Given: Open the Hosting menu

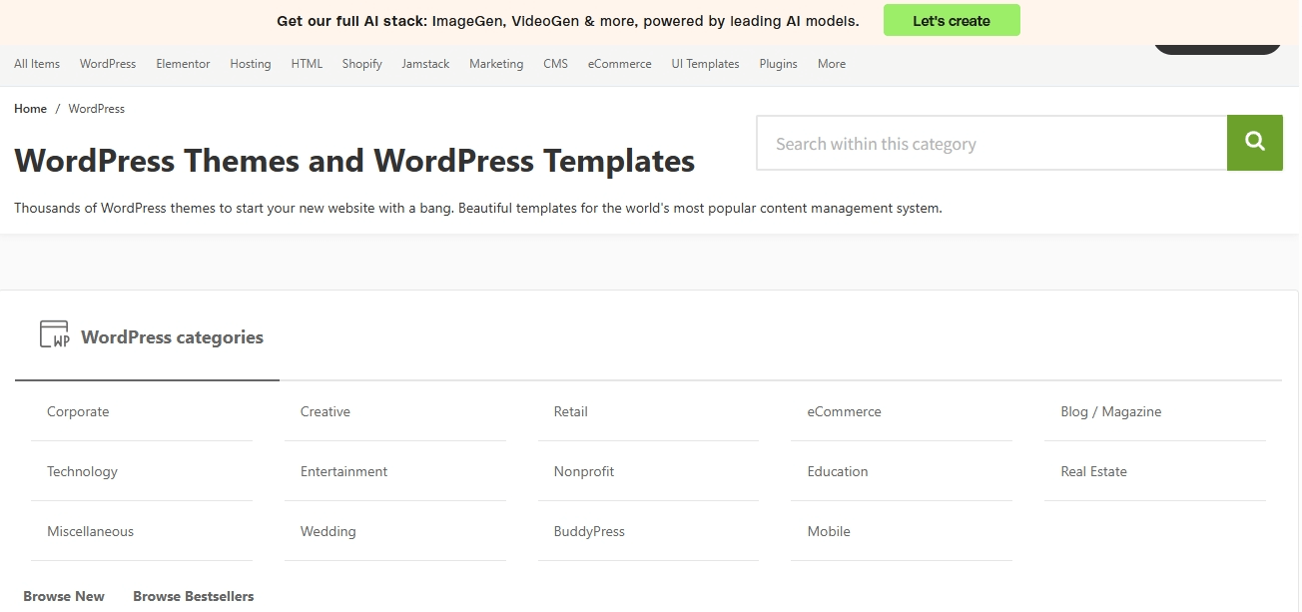Looking at the screenshot, I should pyautogui.click(x=251, y=64).
